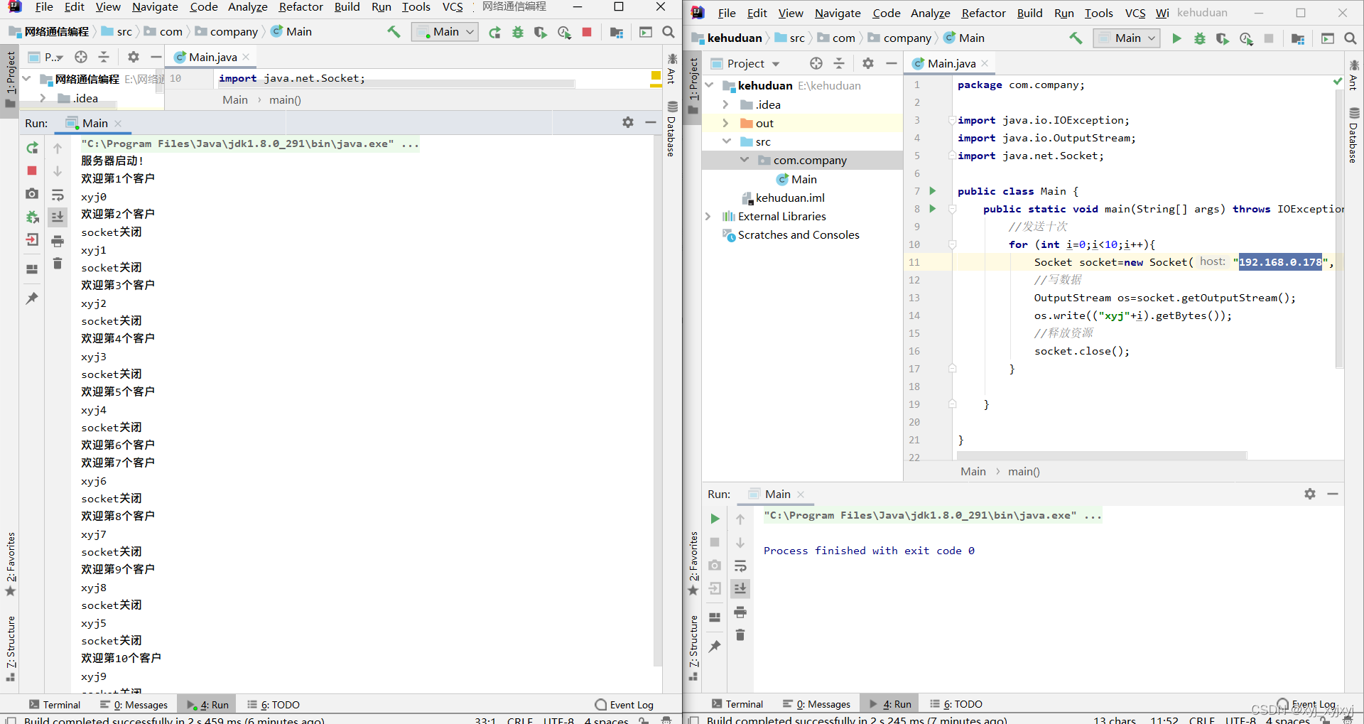The width and height of the screenshot is (1364, 724).
Task: Click host IP string in Socket constructor
Action: click(1280, 262)
